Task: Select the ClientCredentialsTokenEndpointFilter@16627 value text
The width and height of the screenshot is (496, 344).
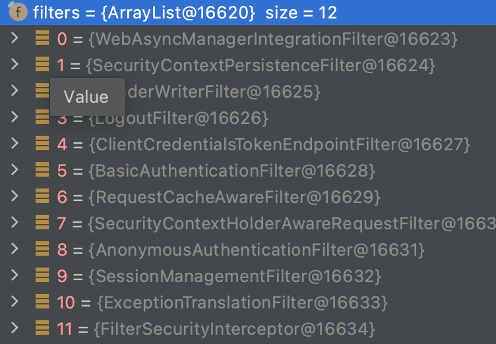Action: tap(278, 144)
